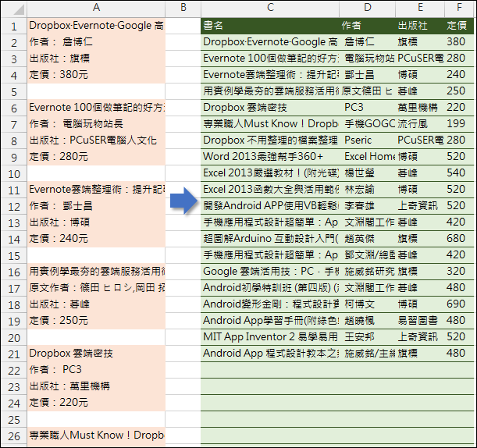Viewport: 477px width, 448px height.
Task: Click author cell 李春雄
Action: coord(368,206)
